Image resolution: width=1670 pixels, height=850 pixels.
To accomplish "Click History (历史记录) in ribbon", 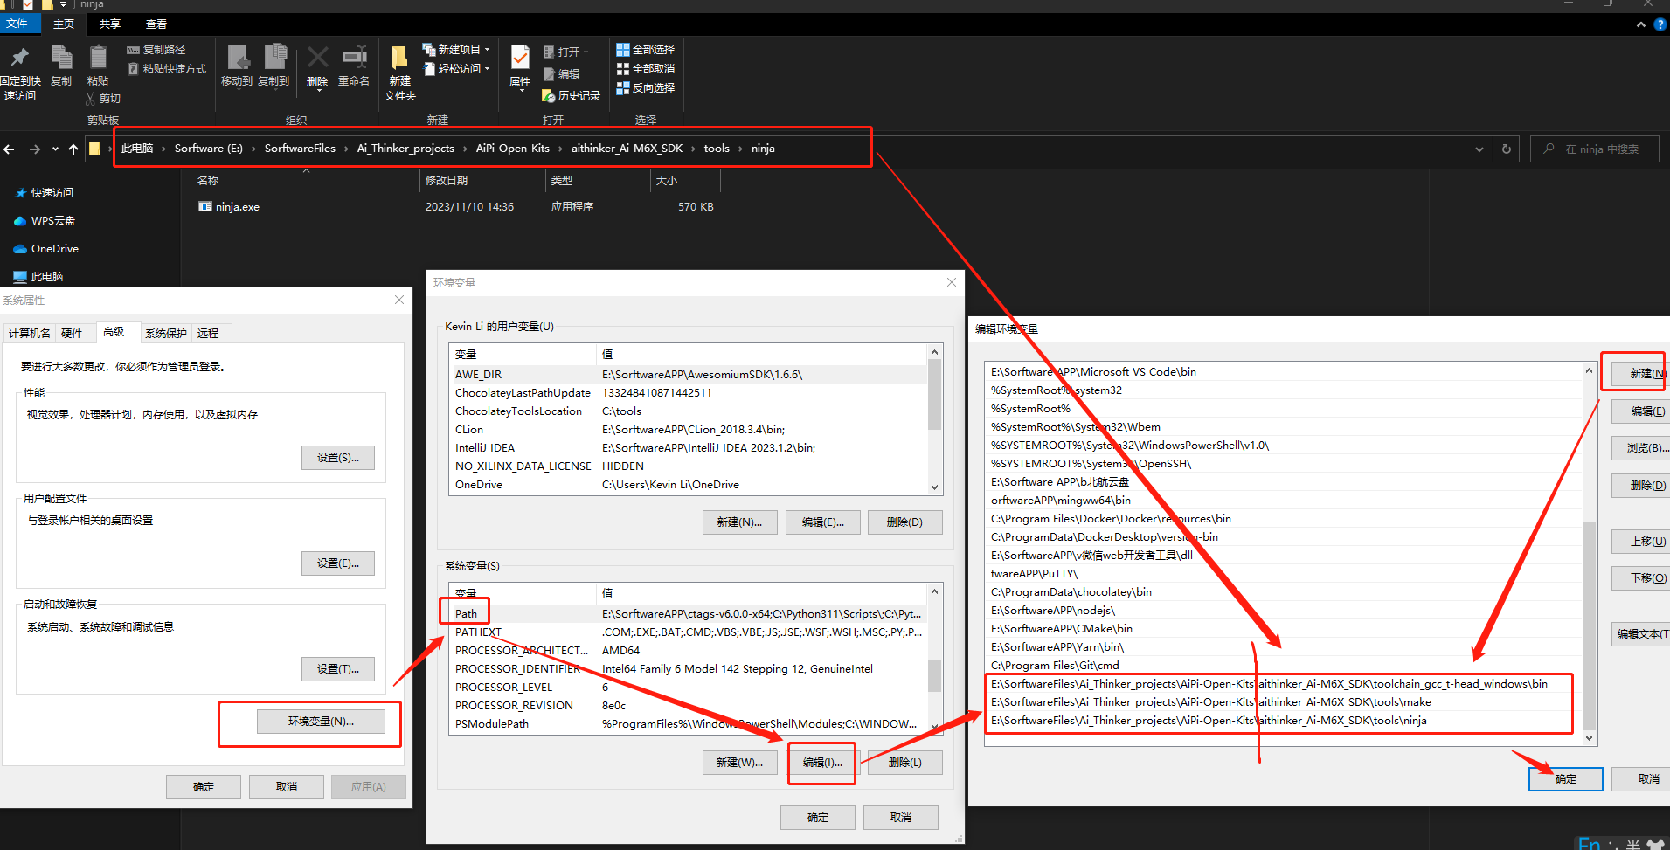I will (x=572, y=96).
